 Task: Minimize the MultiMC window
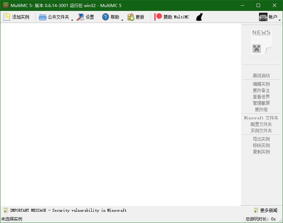click(x=242, y=5)
